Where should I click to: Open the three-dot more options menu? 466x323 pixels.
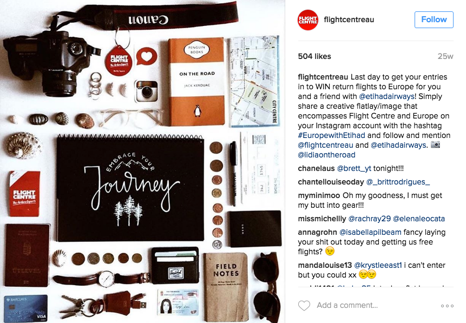click(x=447, y=306)
